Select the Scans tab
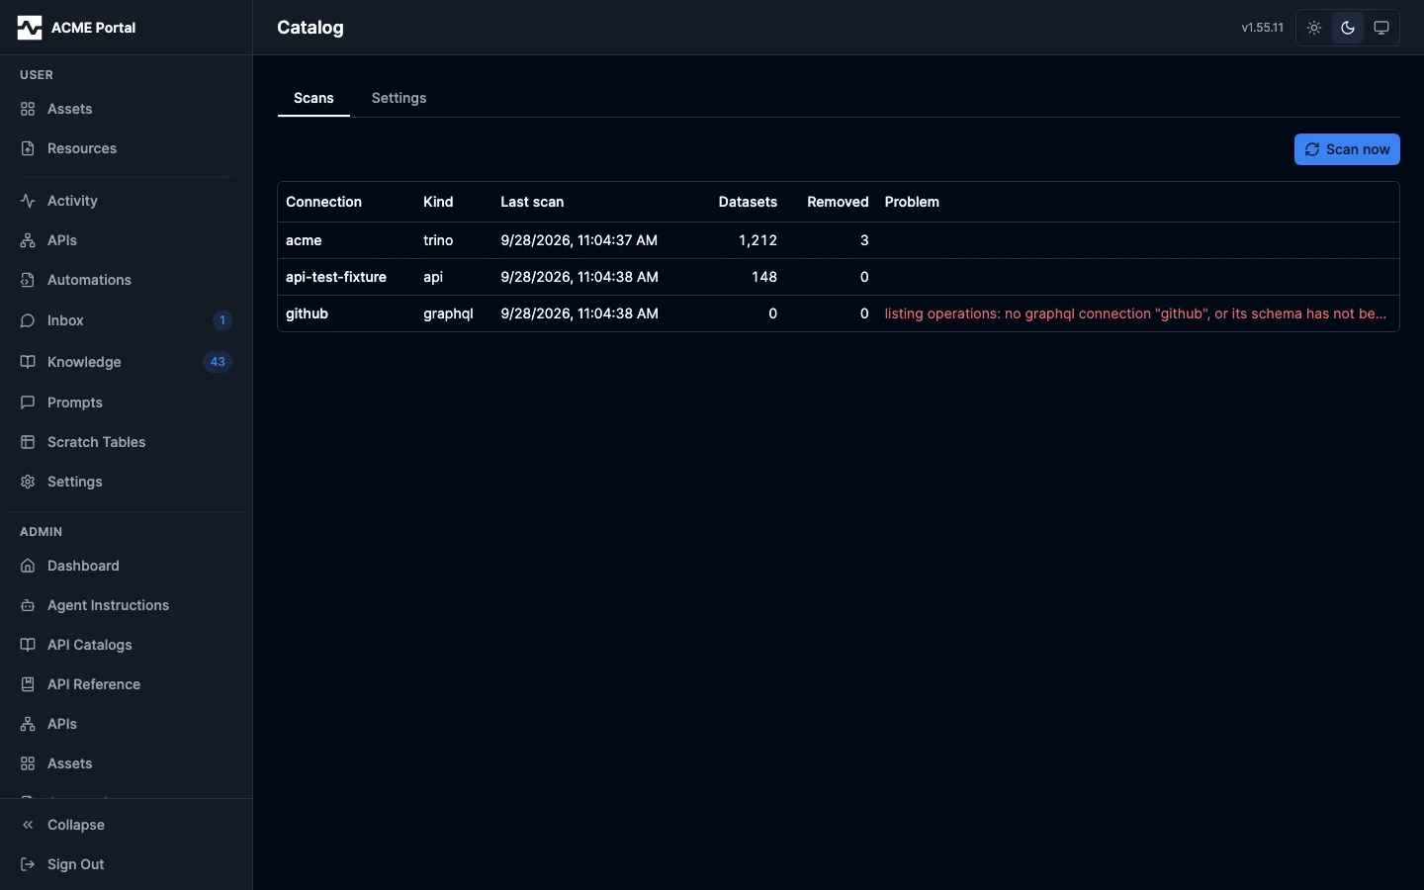This screenshot has width=1424, height=890. tap(313, 98)
